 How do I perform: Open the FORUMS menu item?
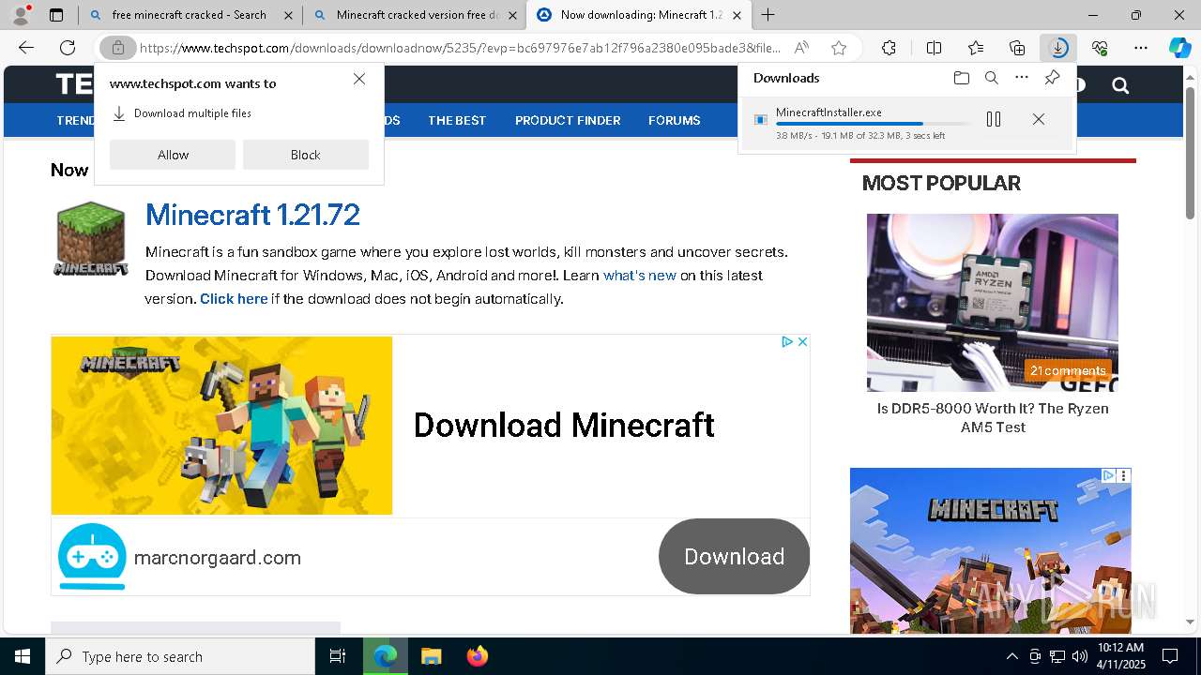tap(674, 120)
